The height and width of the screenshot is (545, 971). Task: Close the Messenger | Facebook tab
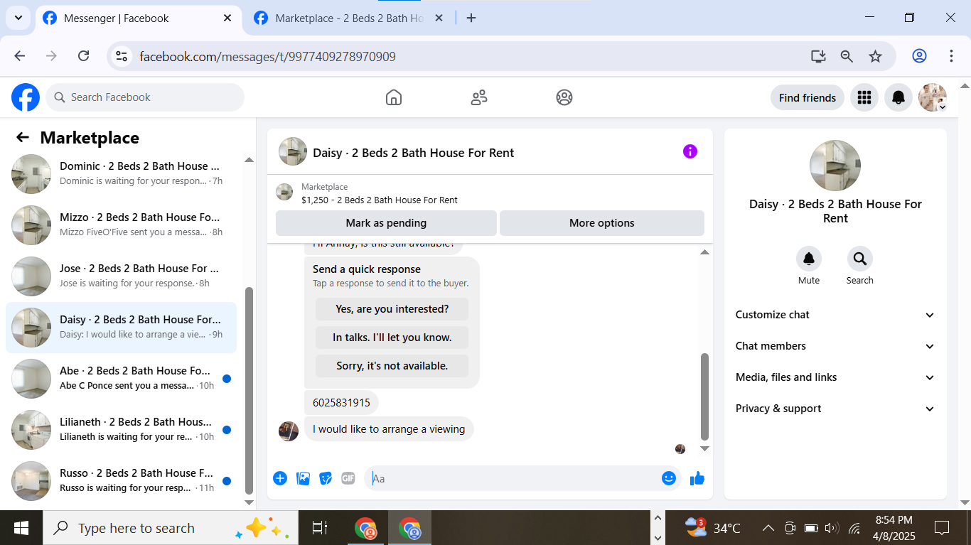[x=227, y=18]
